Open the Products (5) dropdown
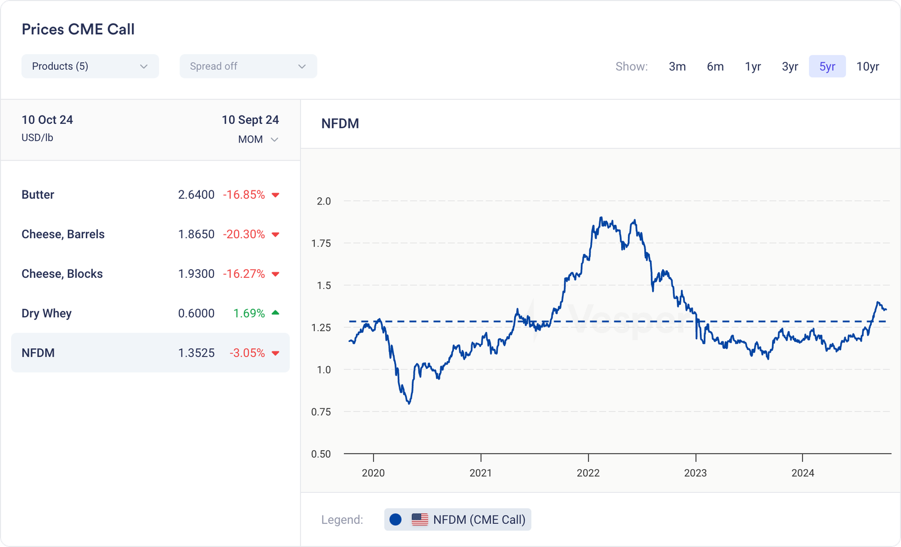901x547 pixels. tap(90, 66)
